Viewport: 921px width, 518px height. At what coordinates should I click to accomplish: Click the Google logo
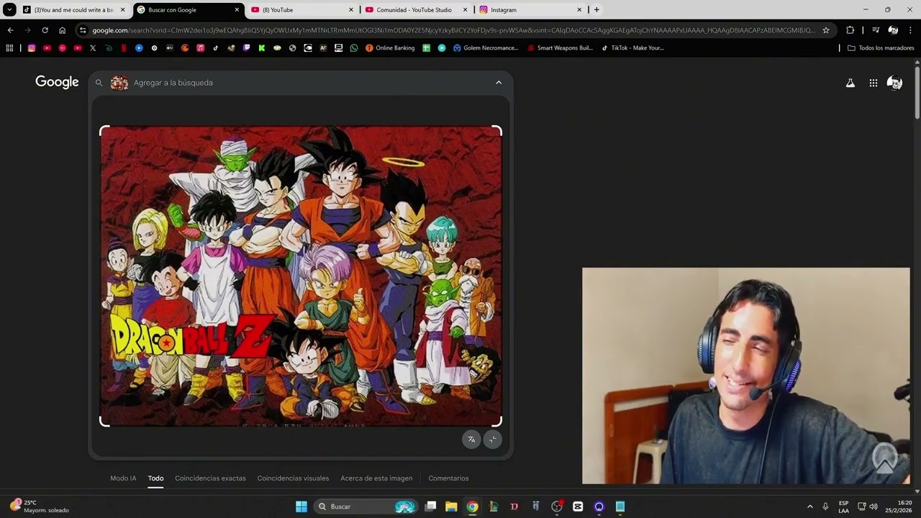point(57,82)
